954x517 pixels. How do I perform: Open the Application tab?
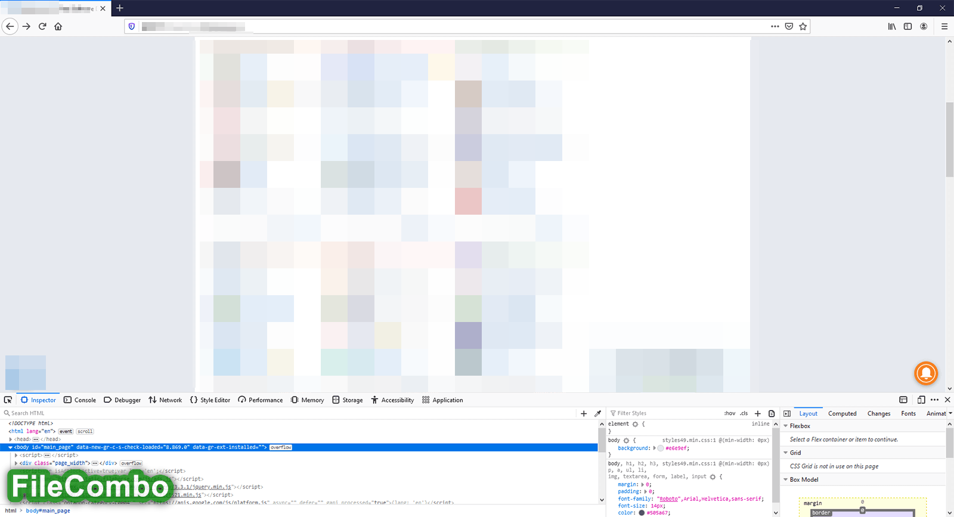click(442, 400)
